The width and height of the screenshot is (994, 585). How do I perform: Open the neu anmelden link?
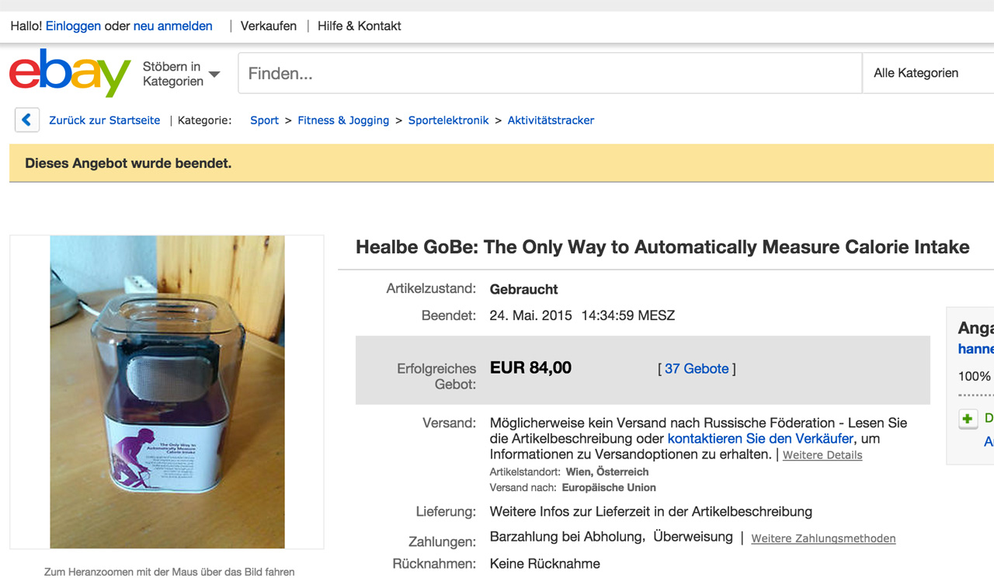tap(172, 26)
